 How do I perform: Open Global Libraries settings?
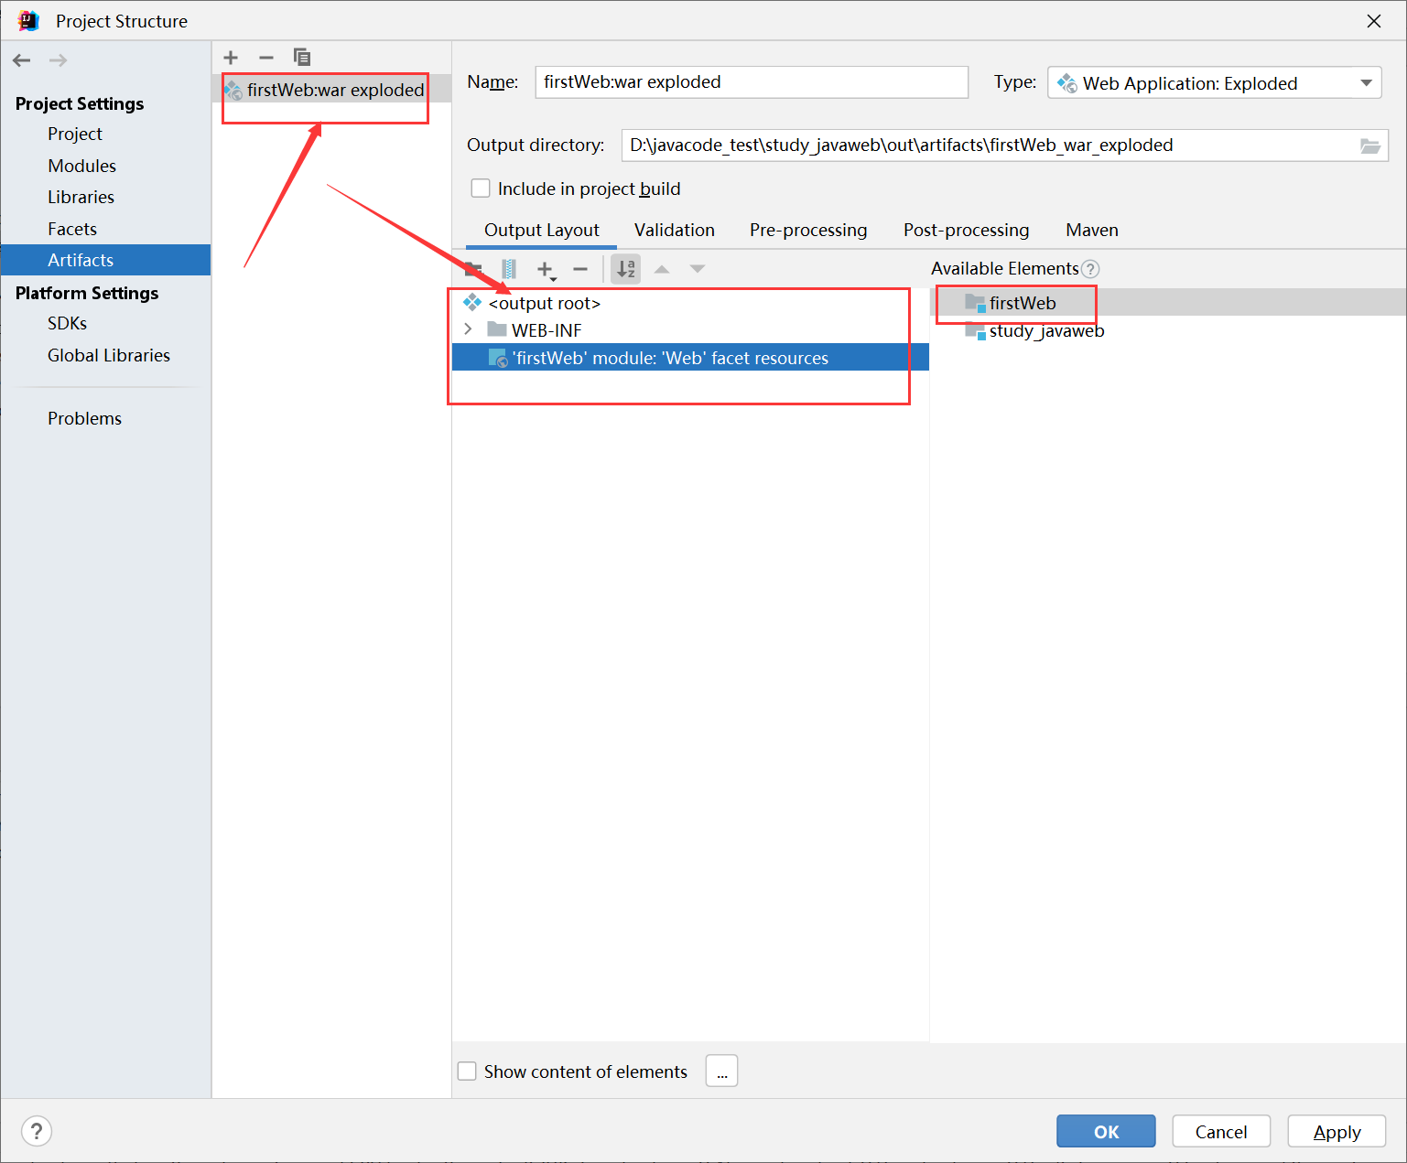(x=109, y=356)
